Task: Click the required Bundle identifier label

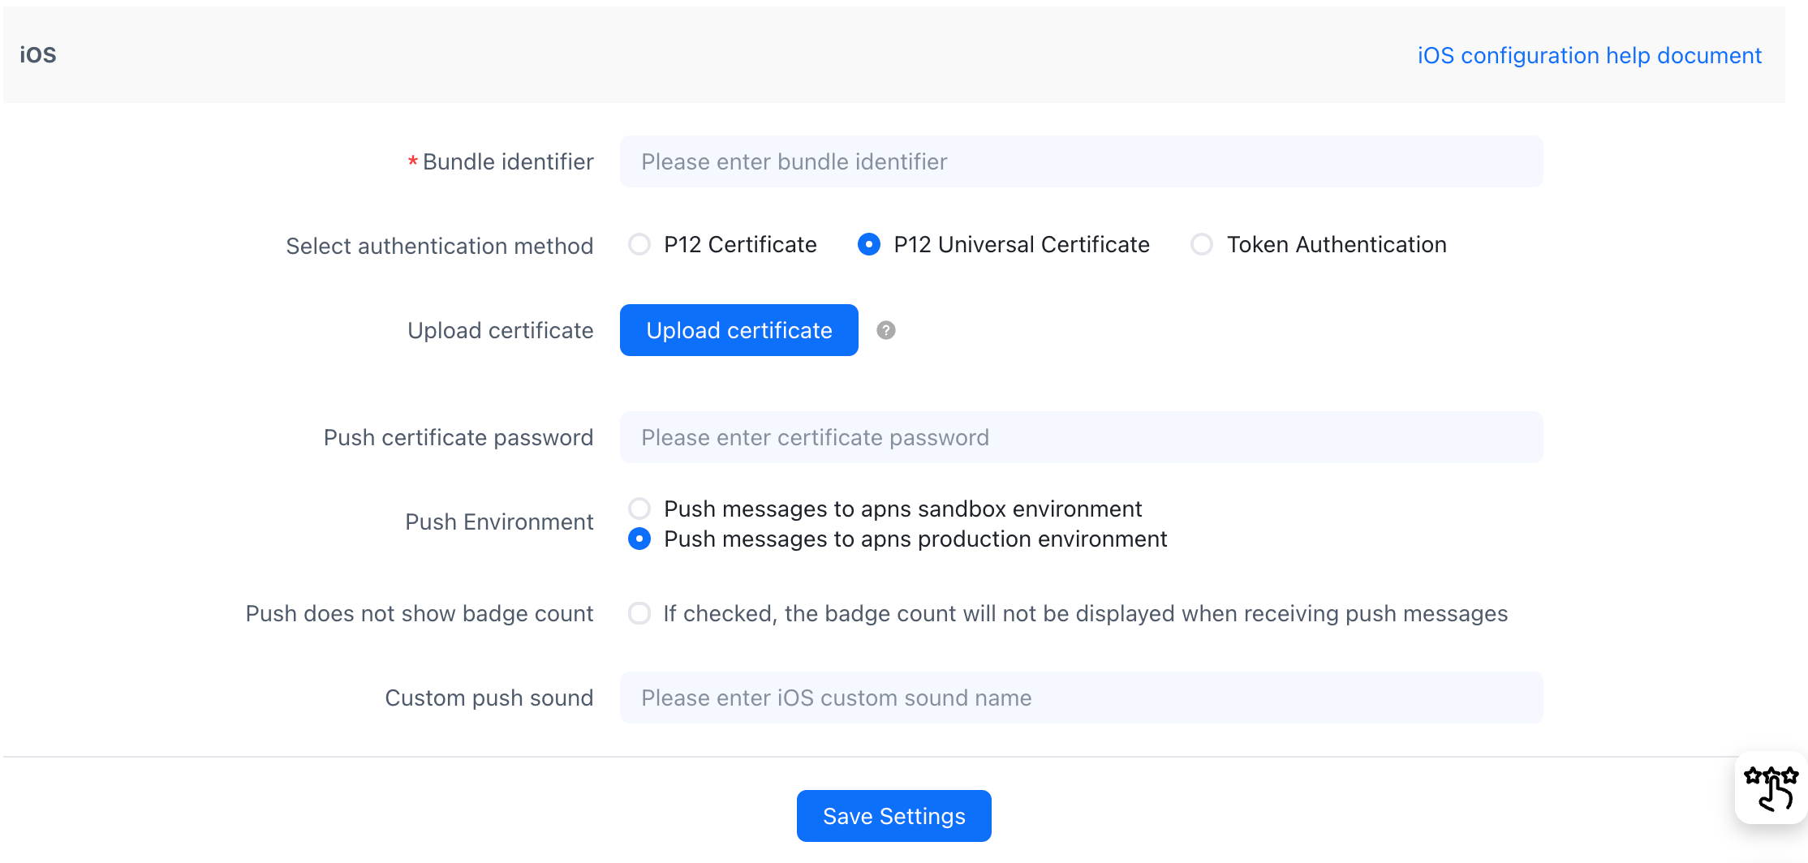Action: click(507, 161)
